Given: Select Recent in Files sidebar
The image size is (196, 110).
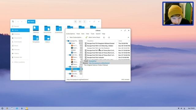Looking at the screenshot, I should 20,26.
